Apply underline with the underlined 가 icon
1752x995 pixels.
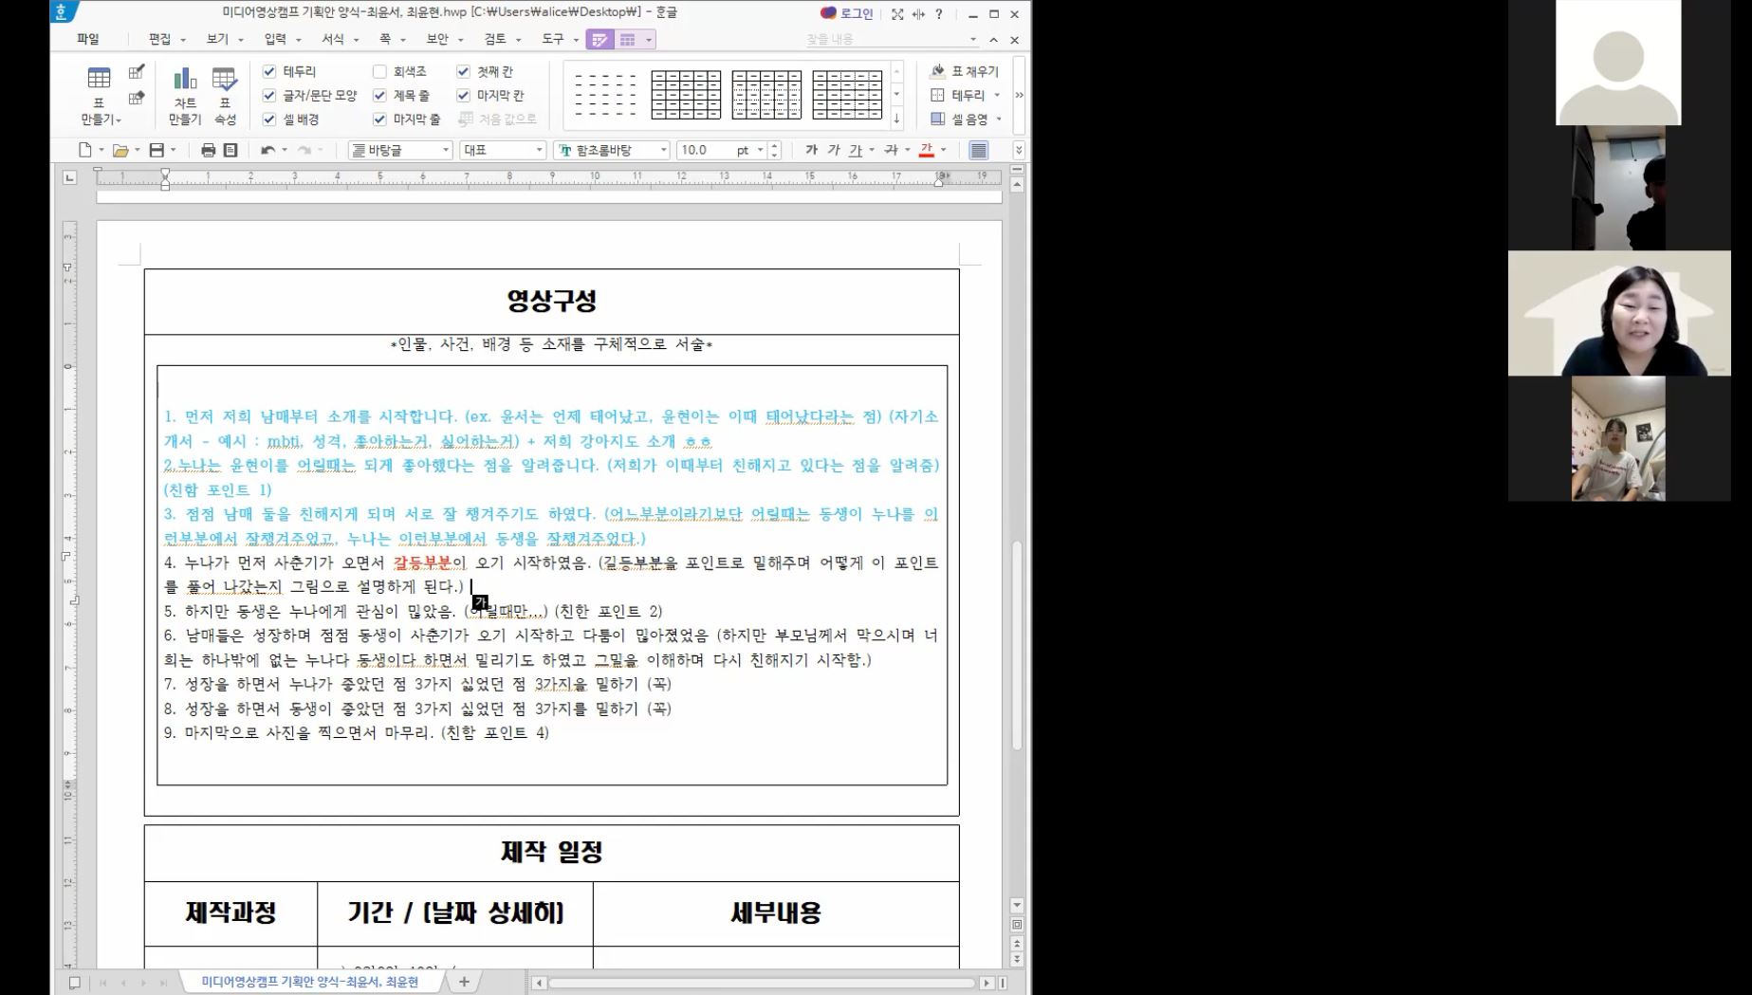coord(856,150)
